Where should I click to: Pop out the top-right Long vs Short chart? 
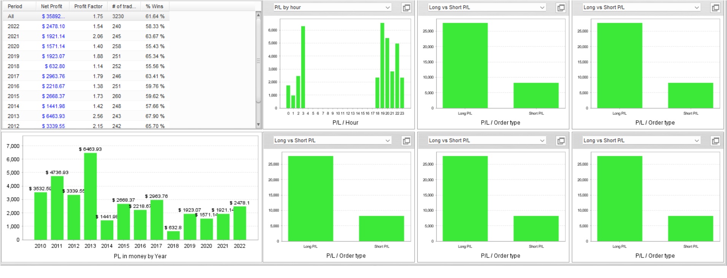tap(715, 8)
